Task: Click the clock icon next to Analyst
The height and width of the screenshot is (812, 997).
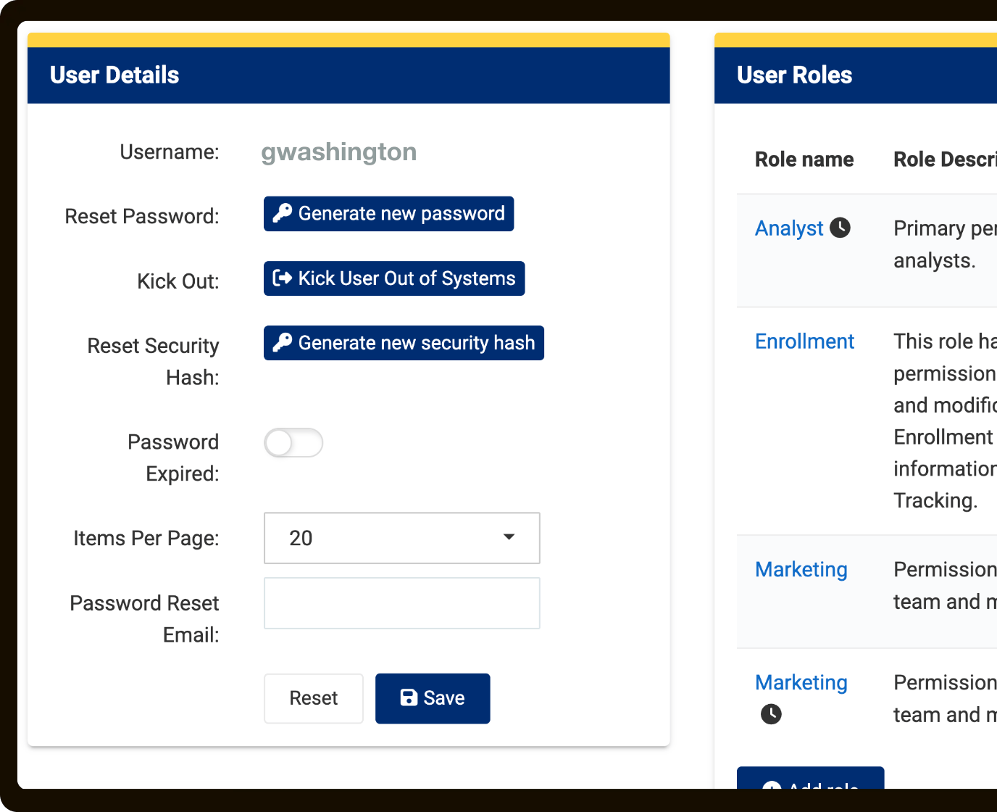Action: (x=840, y=228)
